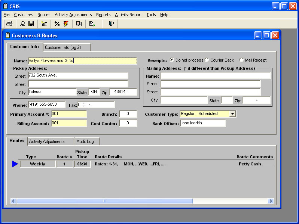
Task: Click the document with green arrow icon
Action: 92,24
